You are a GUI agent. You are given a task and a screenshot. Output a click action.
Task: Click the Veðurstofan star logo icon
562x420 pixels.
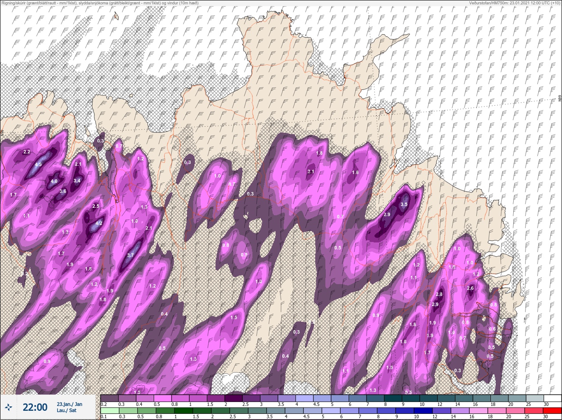tap(8, 407)
